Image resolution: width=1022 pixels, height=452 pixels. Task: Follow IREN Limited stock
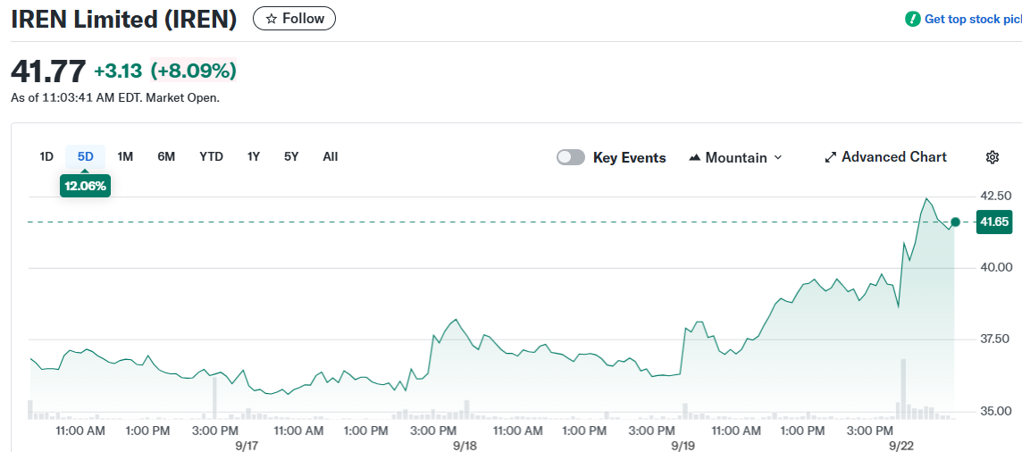pyautogui.click(x=294, y=19)
